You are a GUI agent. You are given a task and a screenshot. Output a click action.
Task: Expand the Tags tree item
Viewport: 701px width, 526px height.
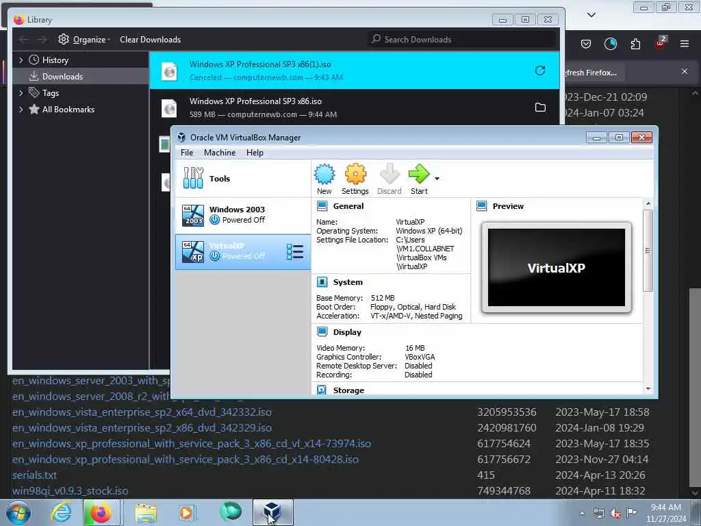21,93
